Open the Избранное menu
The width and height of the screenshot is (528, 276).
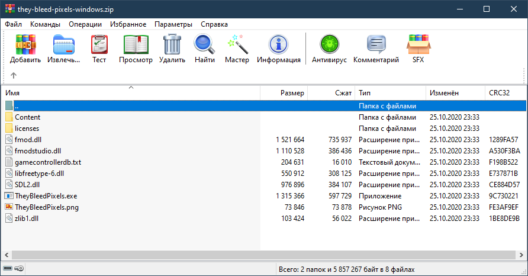tap(128, 24)
